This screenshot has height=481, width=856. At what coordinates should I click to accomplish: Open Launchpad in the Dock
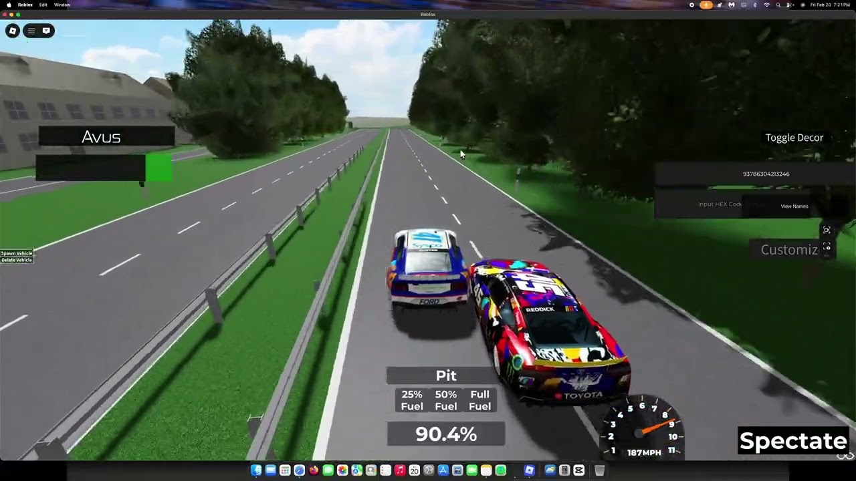coord(285,470)
